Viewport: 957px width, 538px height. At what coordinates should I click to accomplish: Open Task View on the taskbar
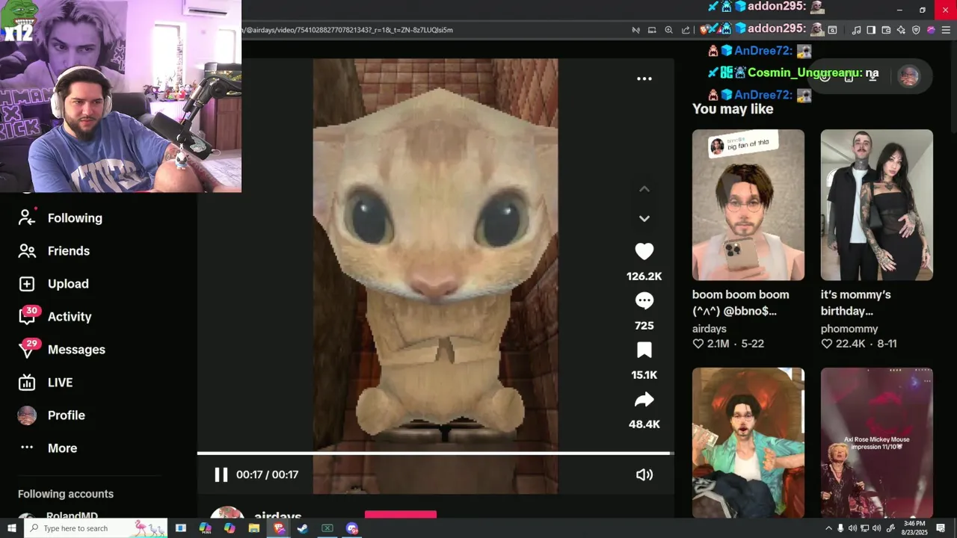(x=181, y=528)
